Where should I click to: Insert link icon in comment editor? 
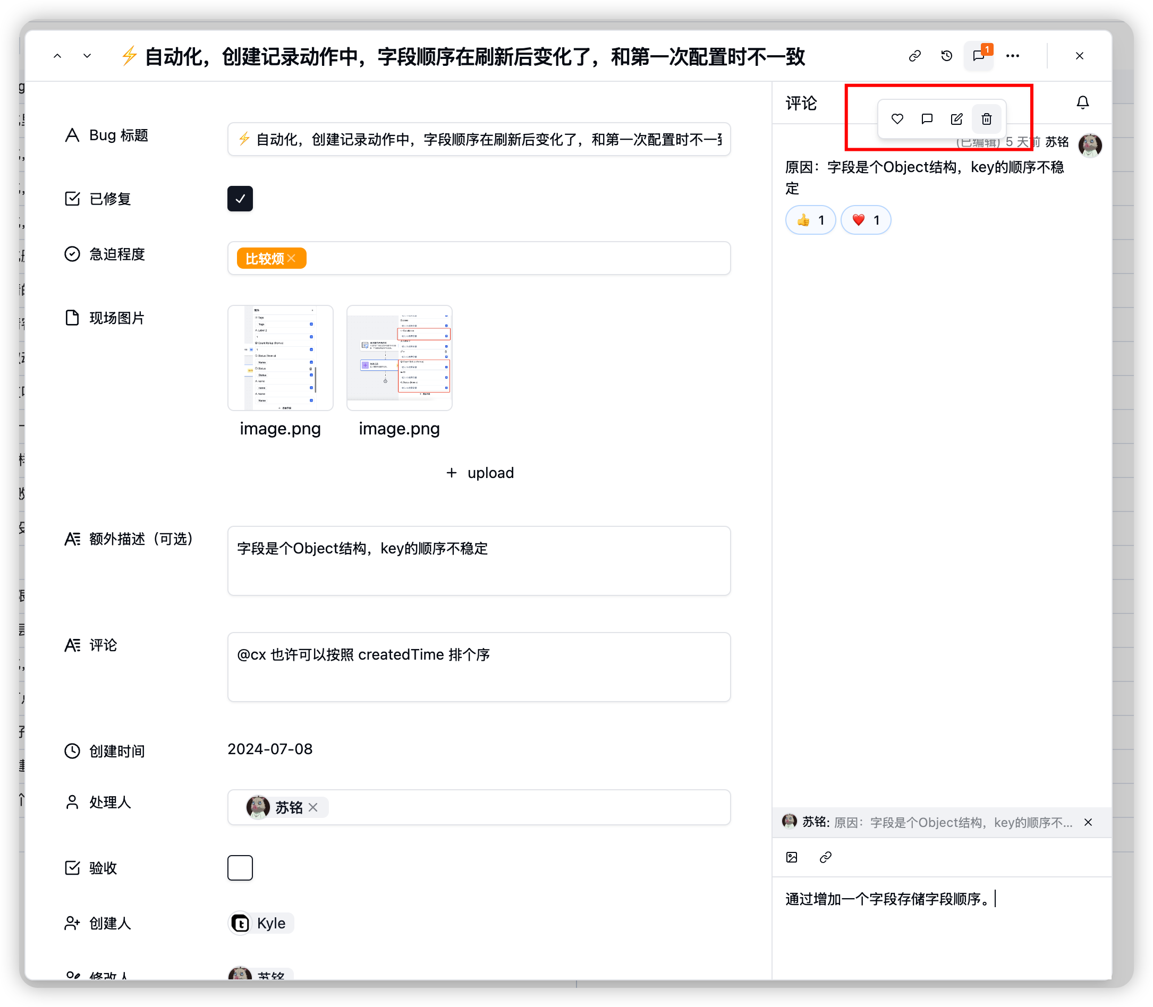click(x=825, y=857)
